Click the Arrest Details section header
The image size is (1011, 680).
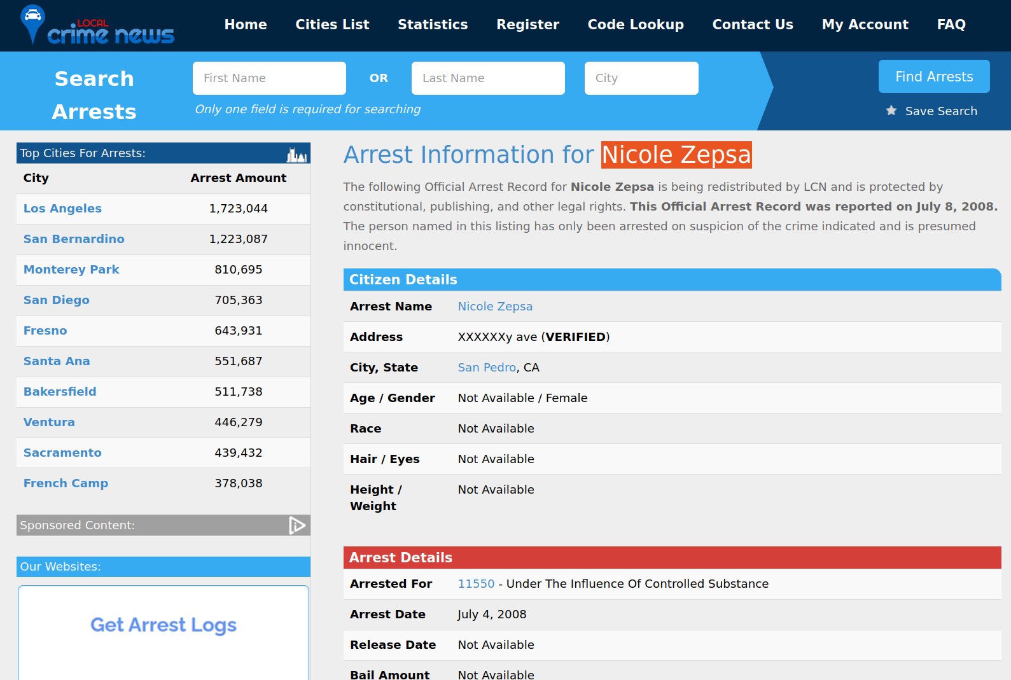672,558
